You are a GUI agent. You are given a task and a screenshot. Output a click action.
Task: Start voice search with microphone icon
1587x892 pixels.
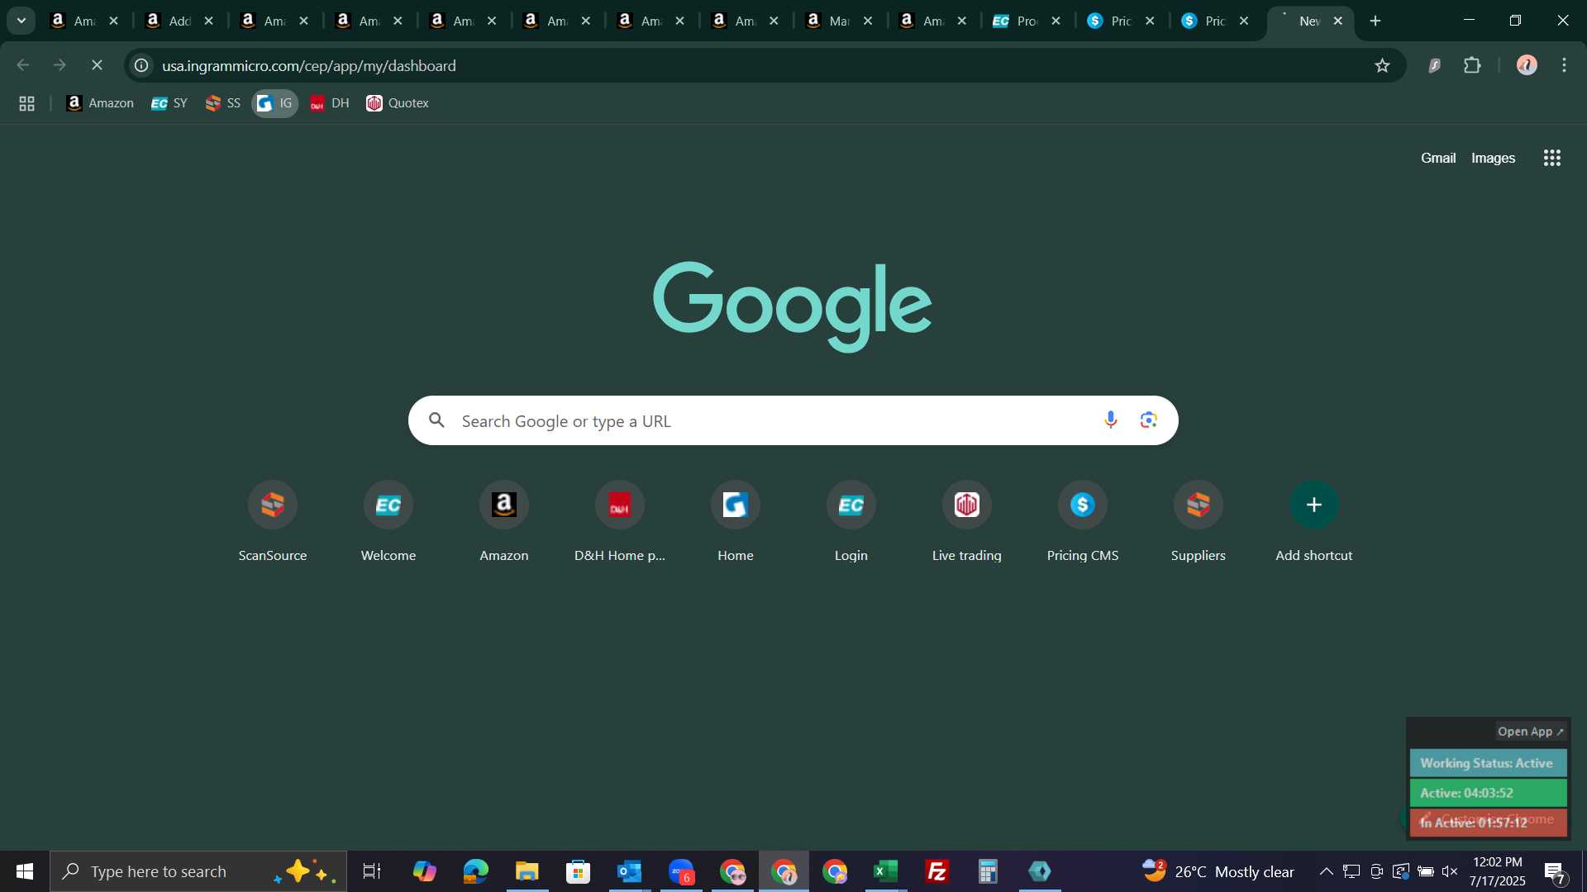click(x=1111, y=420)
